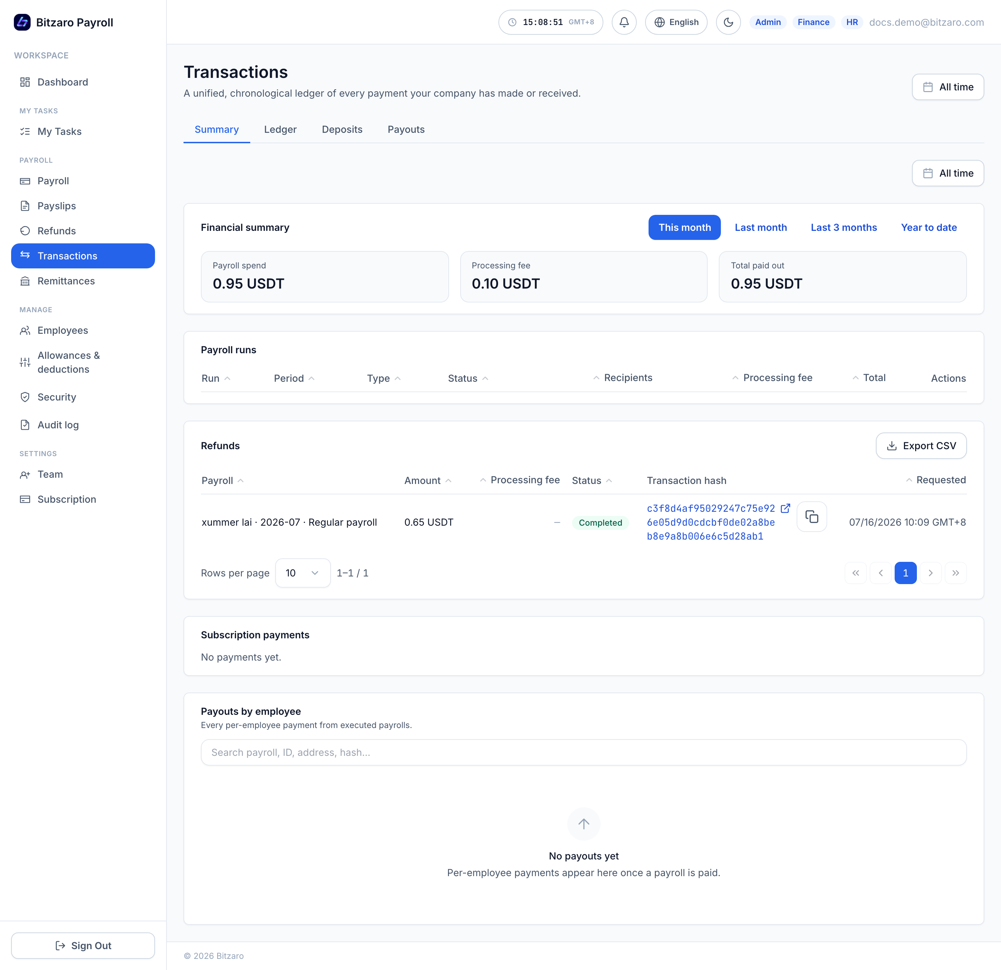The height and width of the screenshot is (970, 1001).
Task: Open Allowances & deductions
Action: tap(83, 362)
